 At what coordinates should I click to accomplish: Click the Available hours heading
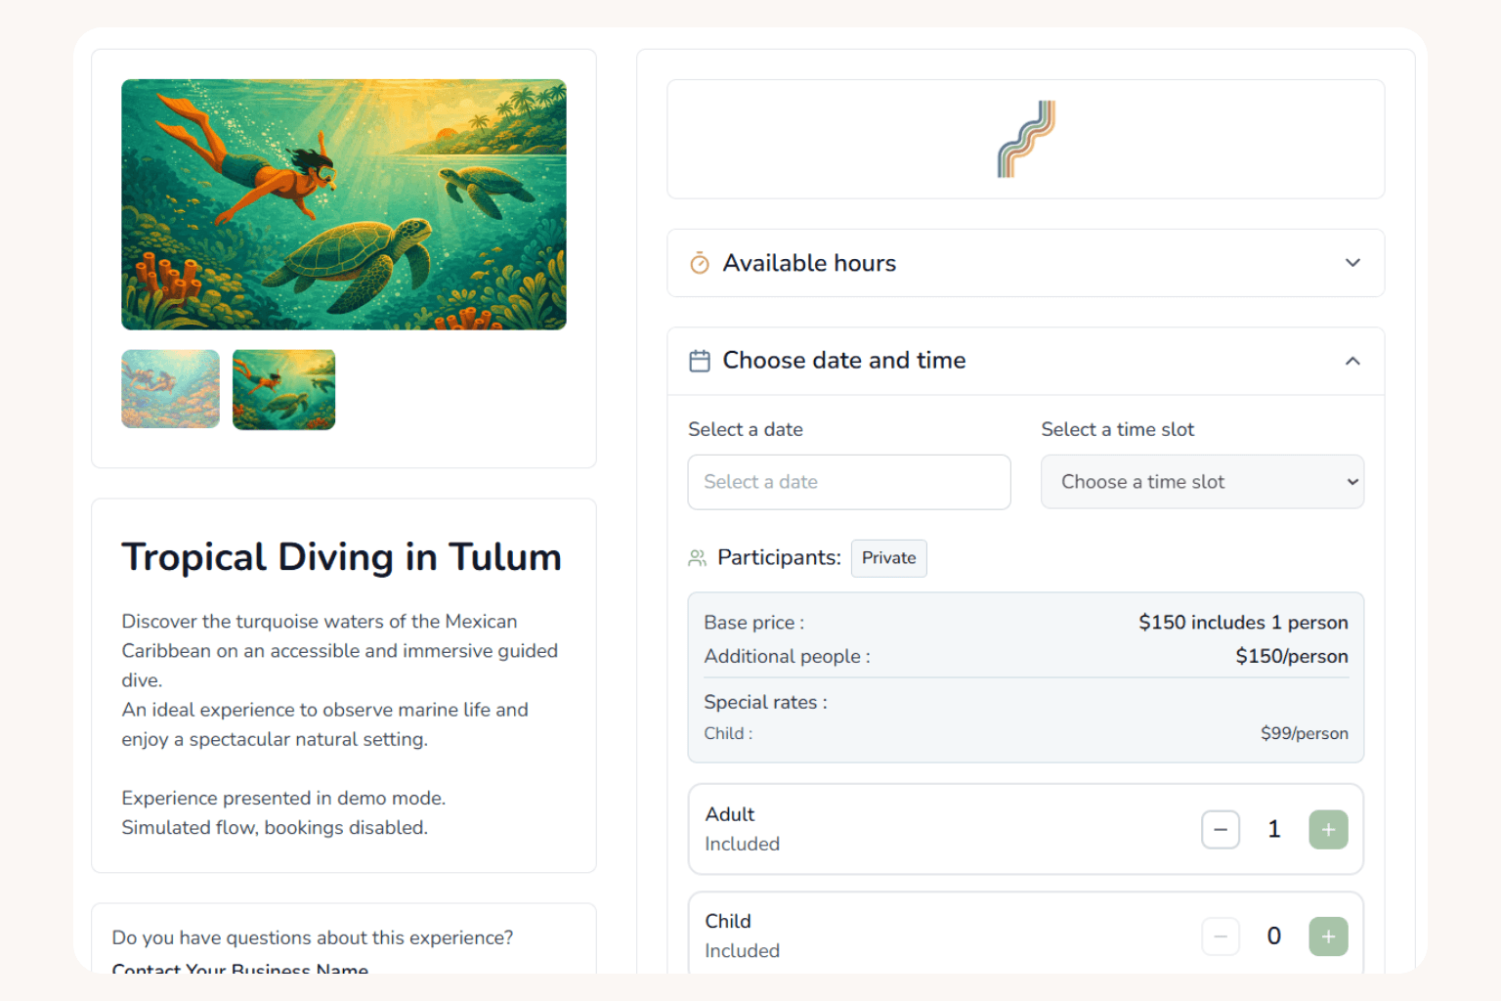pos(809,263)
